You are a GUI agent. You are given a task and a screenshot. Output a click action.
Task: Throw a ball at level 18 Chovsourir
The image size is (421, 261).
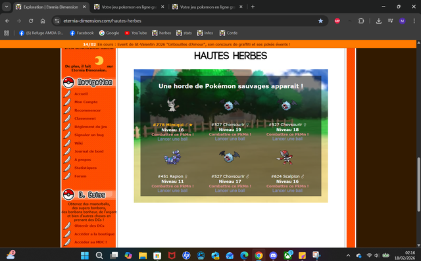[x=287, y=139]
